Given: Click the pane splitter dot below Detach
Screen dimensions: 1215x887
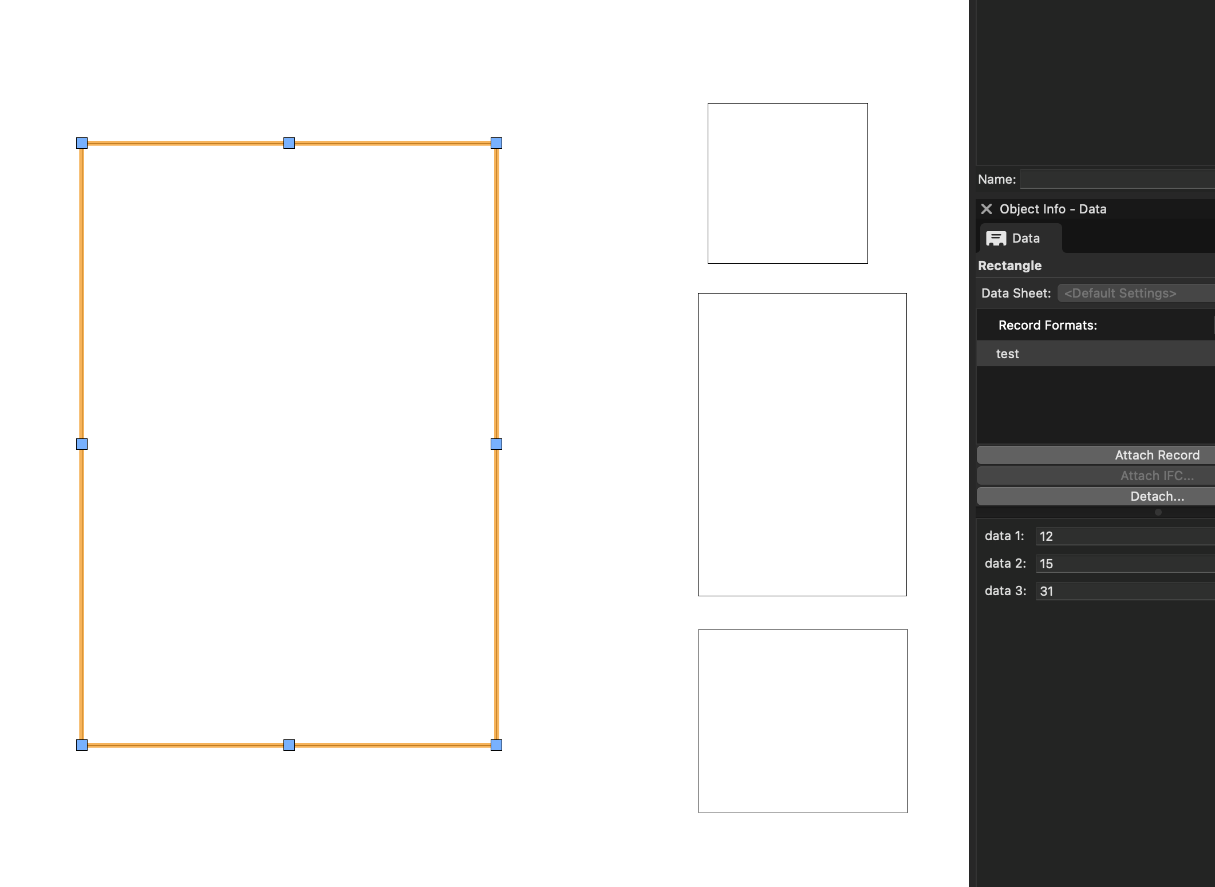Looking at the screenshot, I should (x=1158, y=512).
